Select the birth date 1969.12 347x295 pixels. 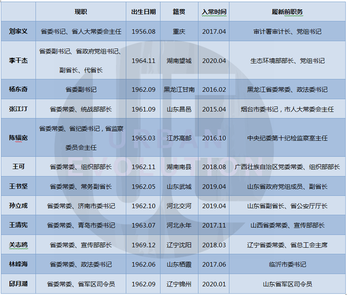coord(143,245)
